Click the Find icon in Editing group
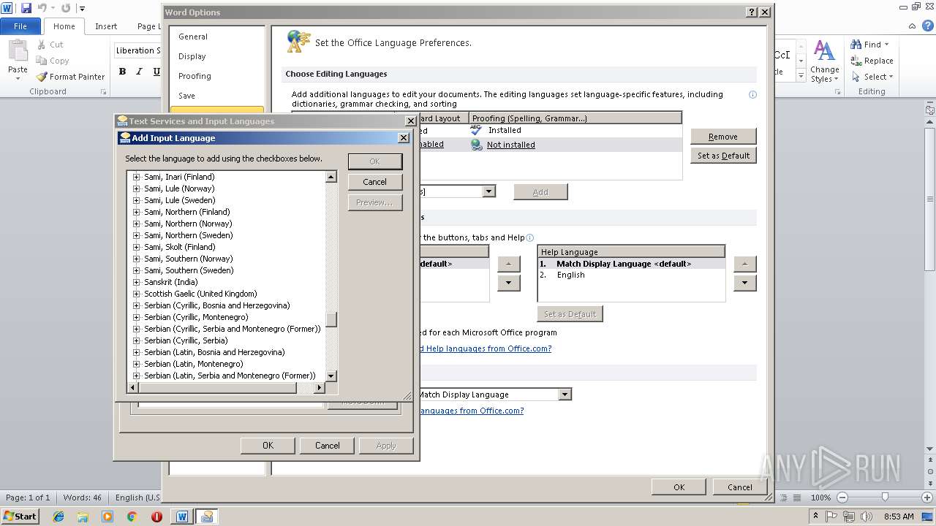This screenshot has height=526, width=936. pos(856,45)
